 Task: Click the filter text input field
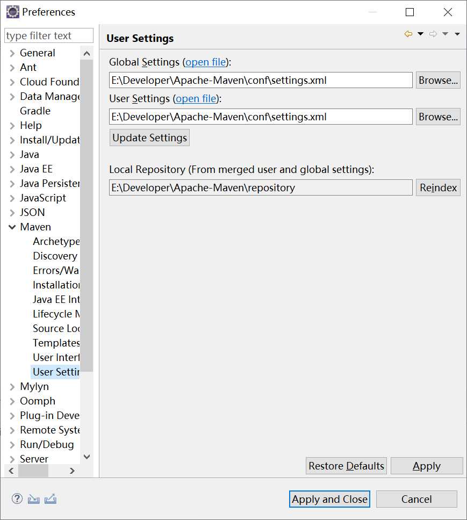click(x=48, y=36)
